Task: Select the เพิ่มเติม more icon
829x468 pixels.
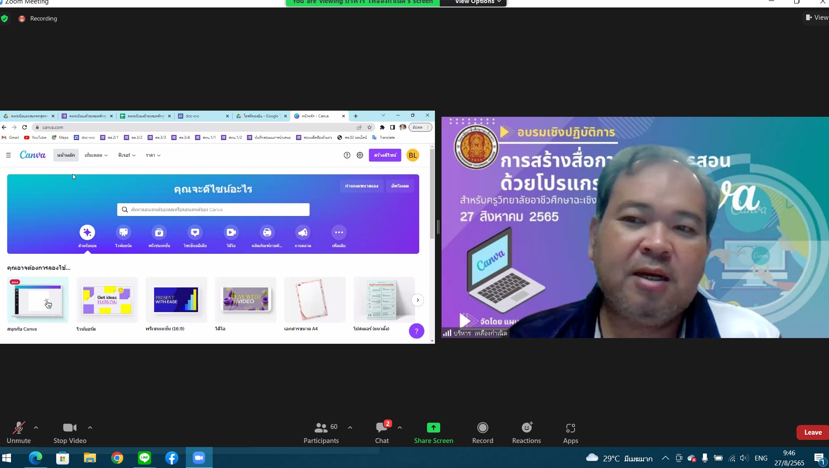Action: [339, 232]
